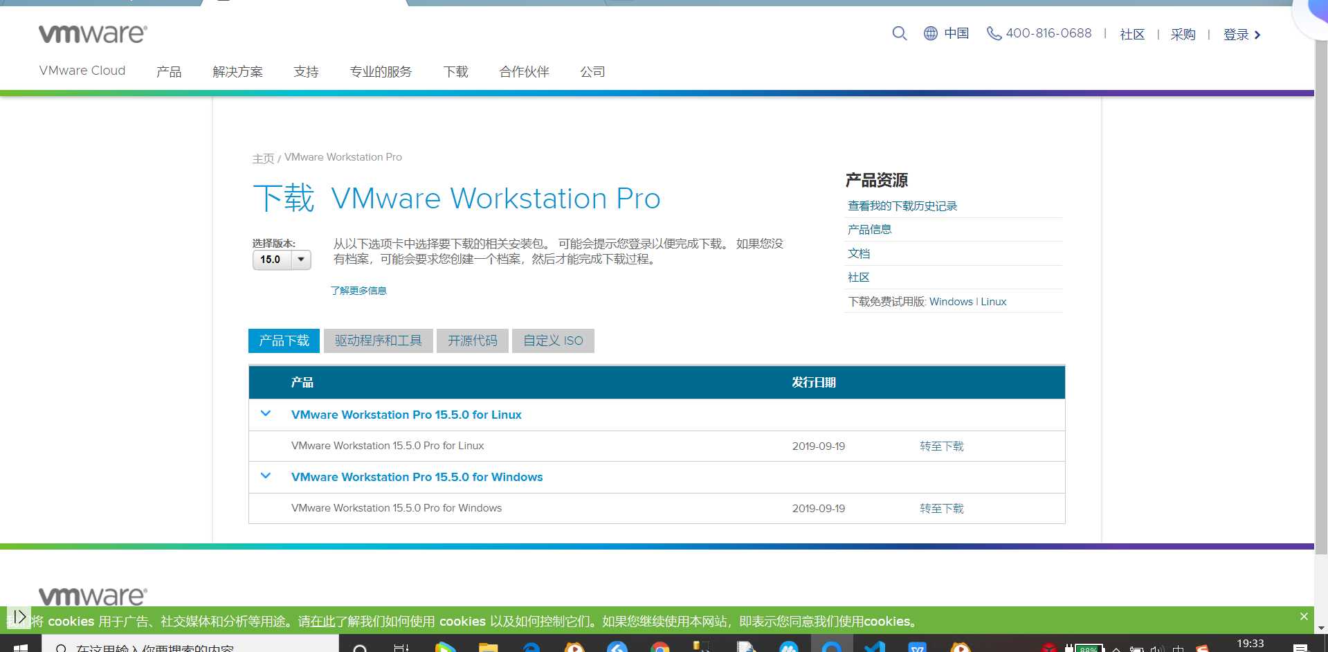This screenshot has height=652, width=1328.
Task: Click the 产品资源 sidebar heading
Action: [x=876, y=180]
